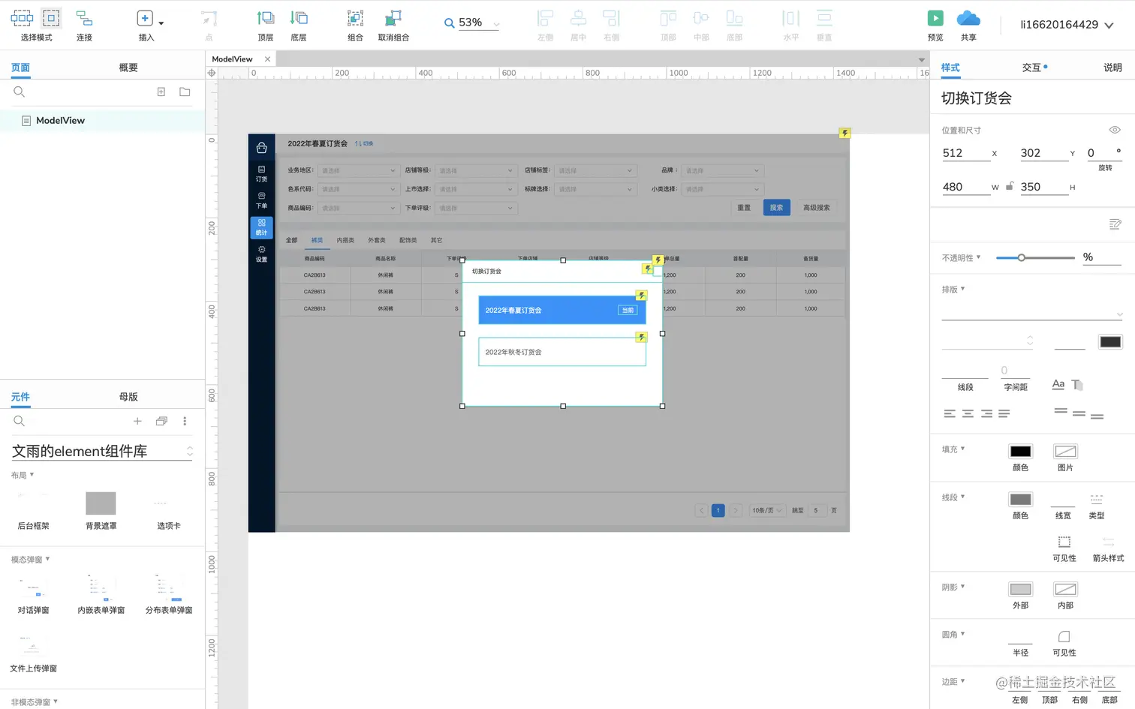
Task: Open the widget library options menu
Action: (x=185, y=421)
